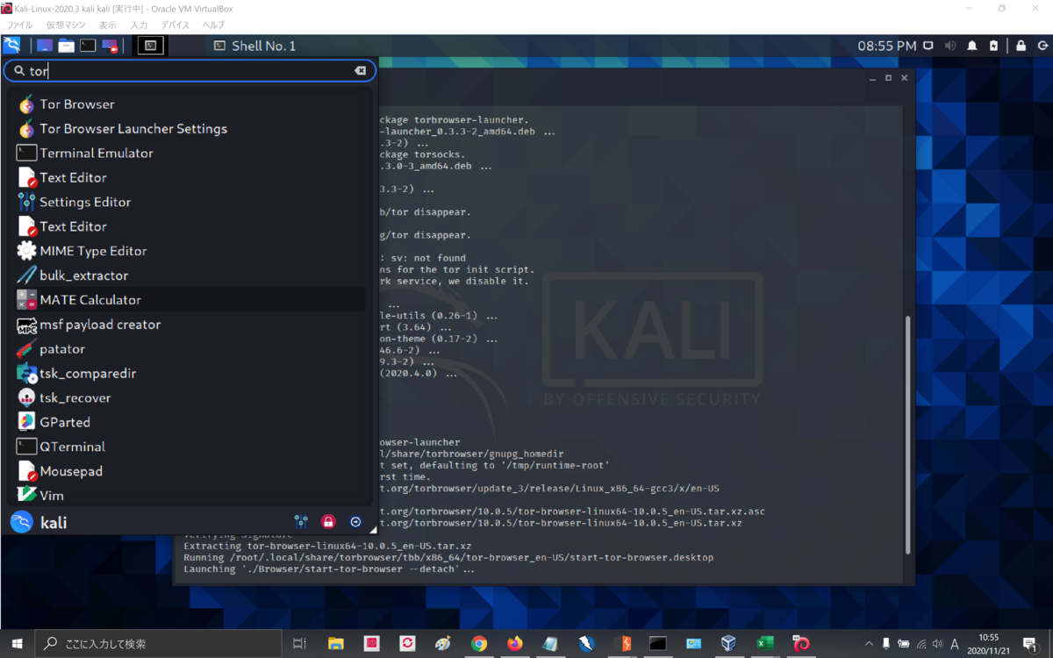
Task: Click the display icon beside the clock
Action: click(x=928, y=46)
